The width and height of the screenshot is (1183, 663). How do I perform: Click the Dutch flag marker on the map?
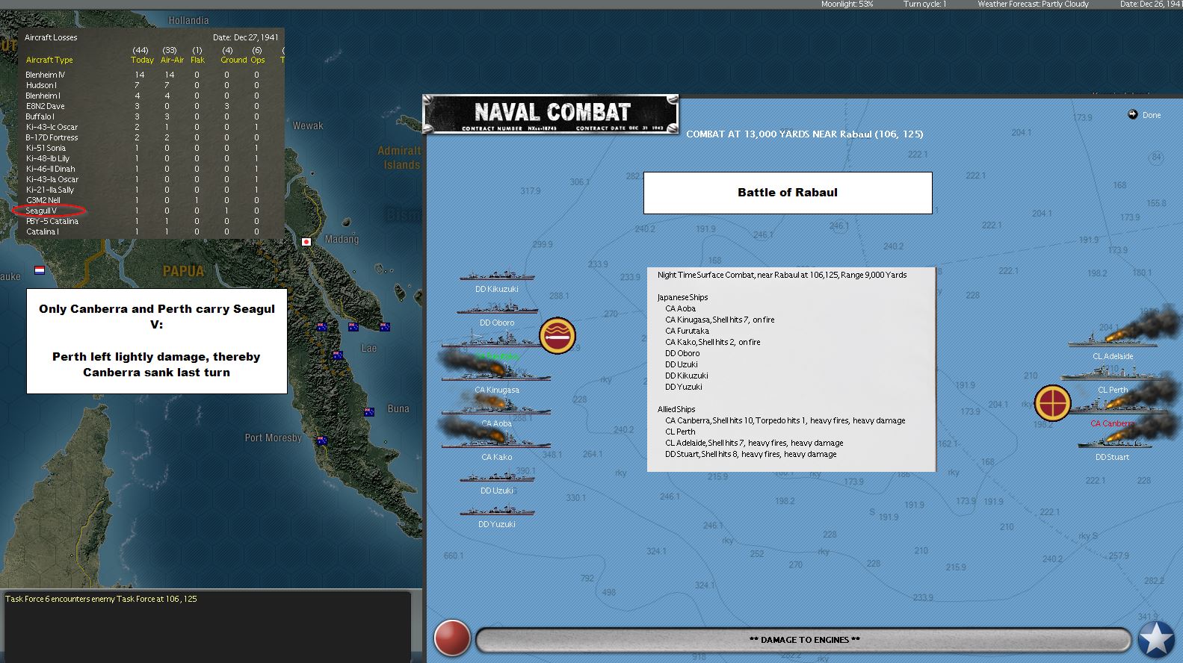tap(40, 270)
